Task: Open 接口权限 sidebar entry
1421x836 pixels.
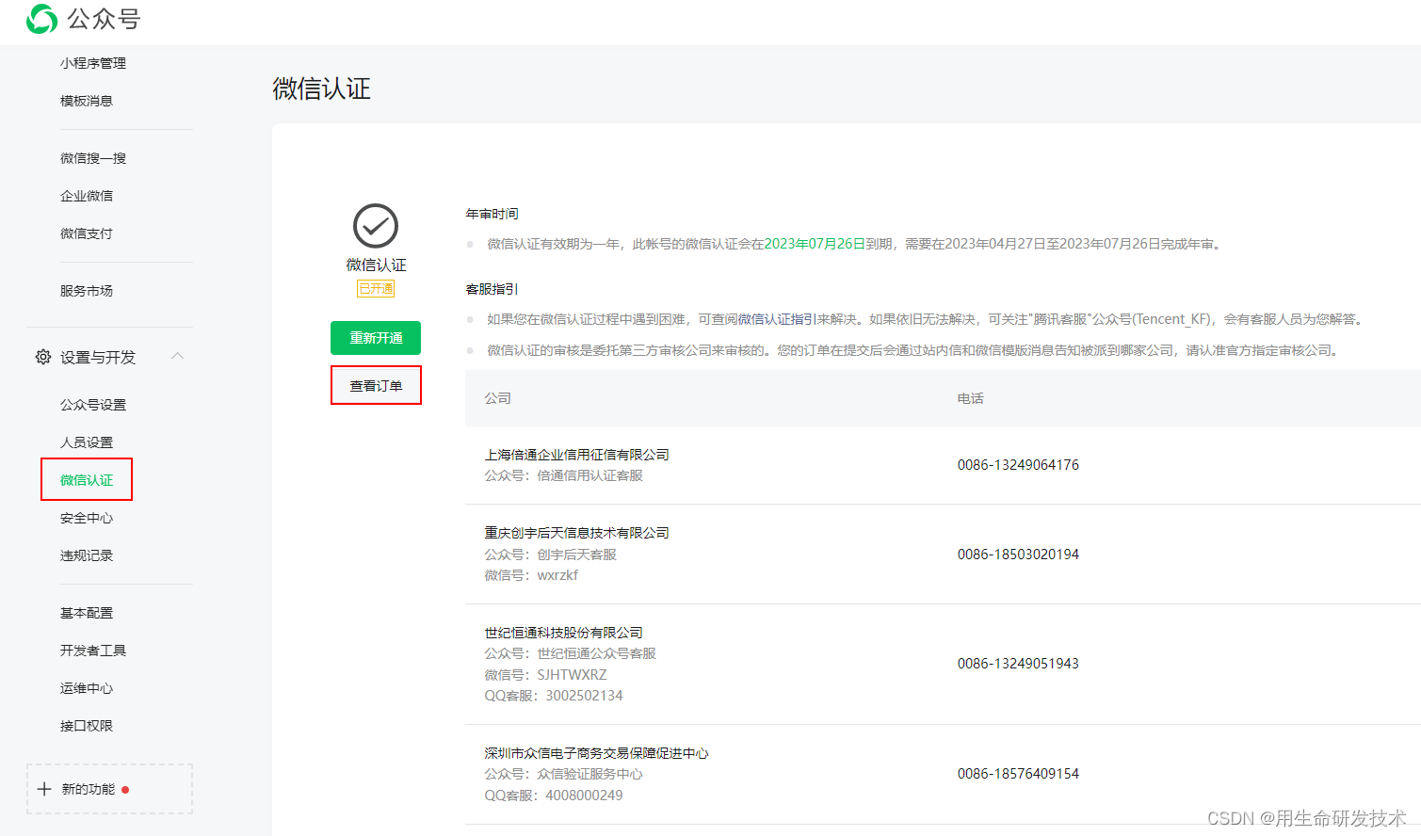Action: (87, 726)
